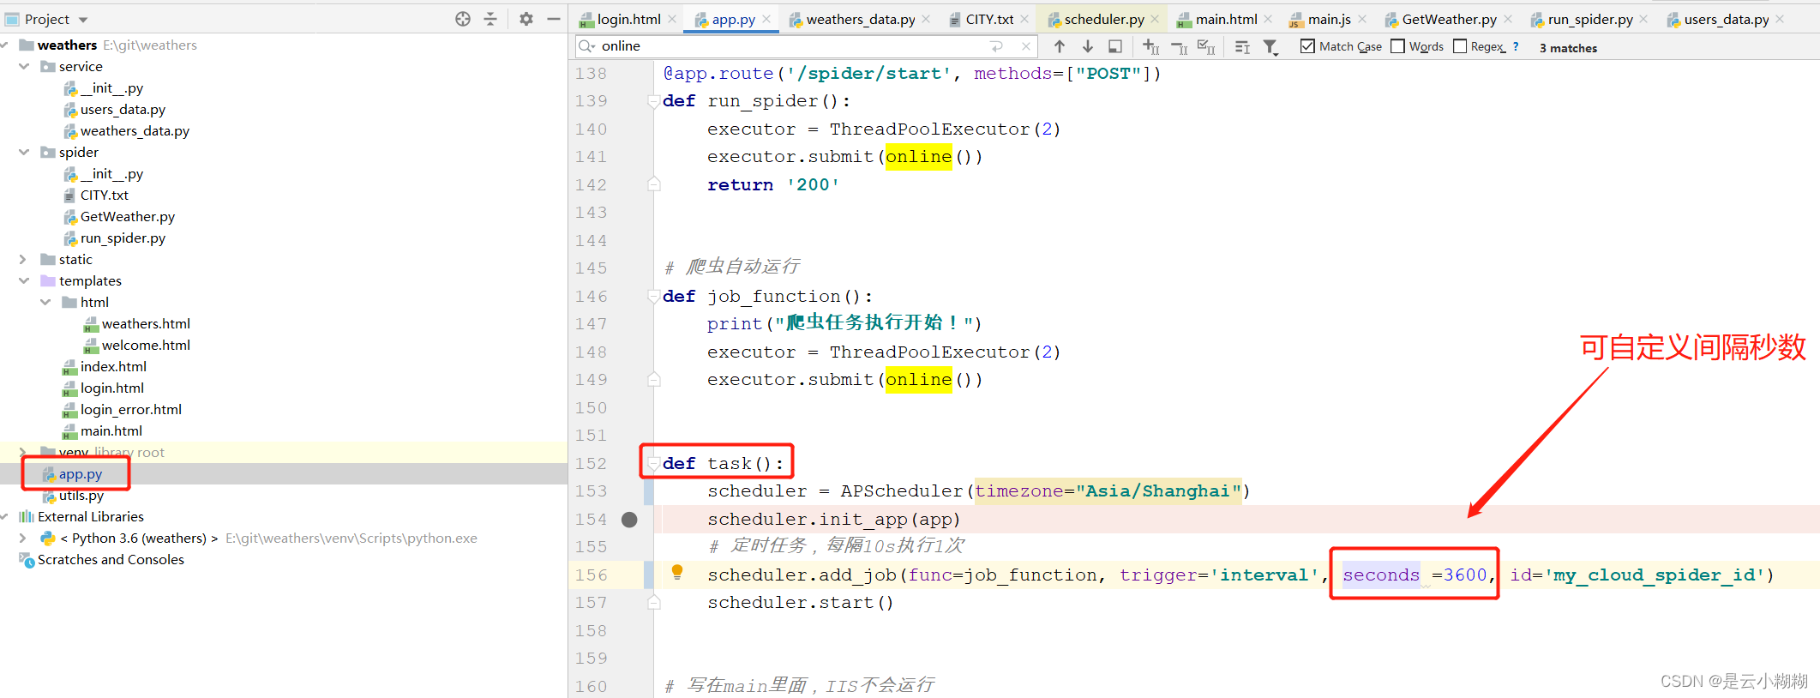
Task: Hide the Project tool window
Action: [554, 19]
